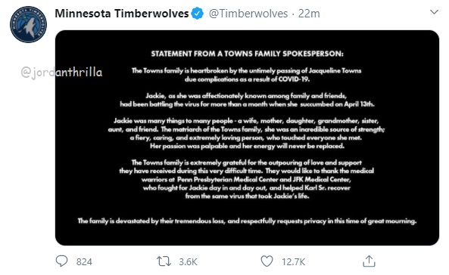Open the share tweet icon

pyautogui.click(x=369, y=261)
